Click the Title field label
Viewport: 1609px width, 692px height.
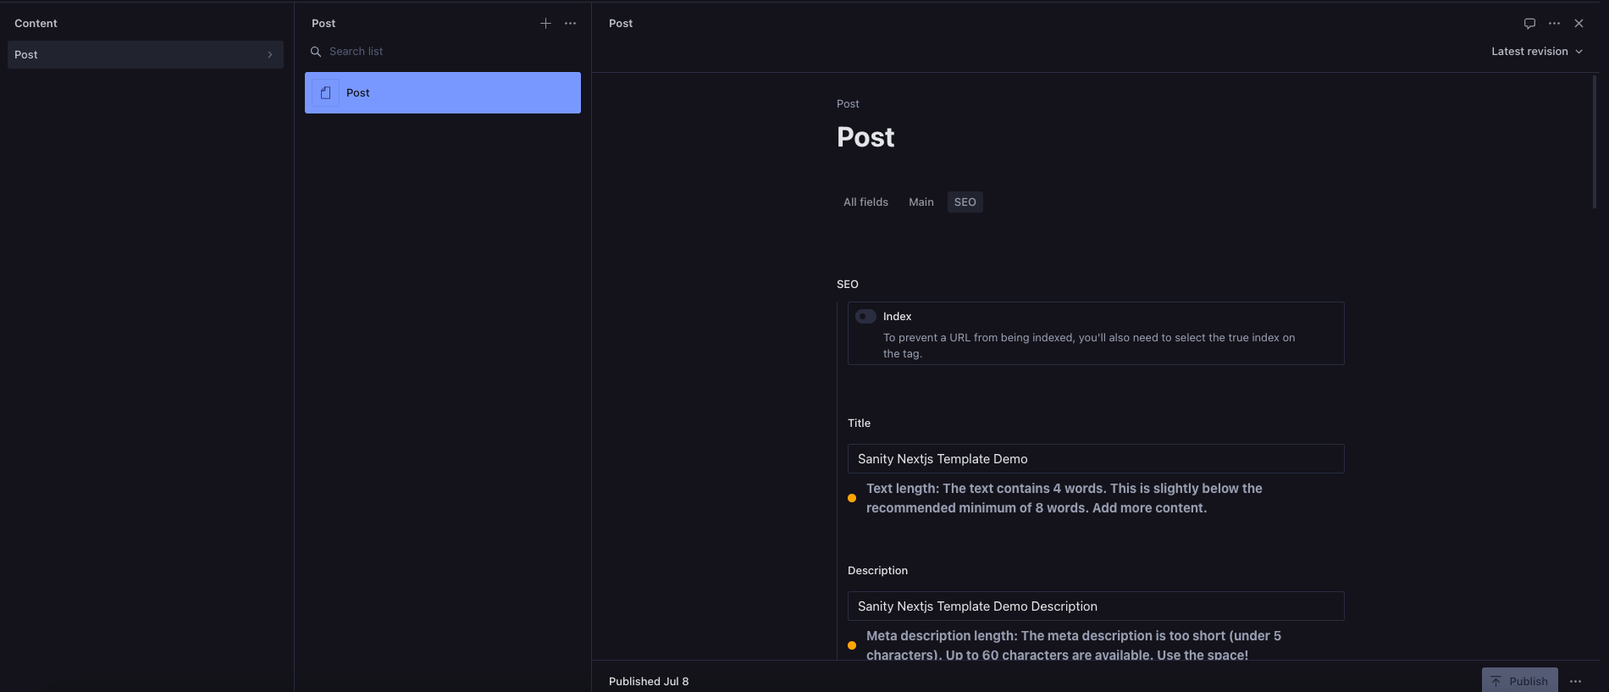click(x=859, y=424)
